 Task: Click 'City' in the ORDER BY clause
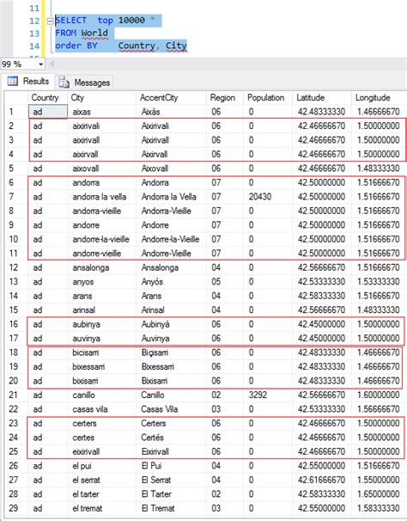pyautogui.click(x=176, y=46)
